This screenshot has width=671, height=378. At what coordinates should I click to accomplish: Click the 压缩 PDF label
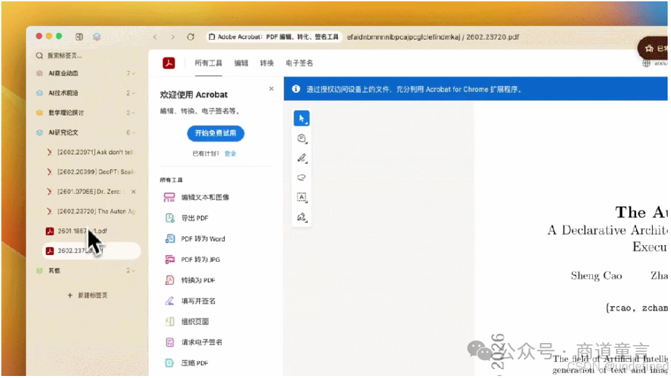pyautogui.click(x=195, y=363)
